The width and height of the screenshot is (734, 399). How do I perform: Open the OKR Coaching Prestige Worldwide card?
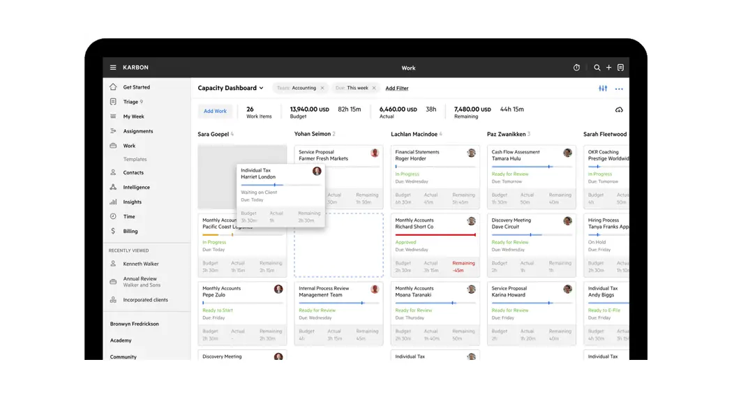click(606, 176)
